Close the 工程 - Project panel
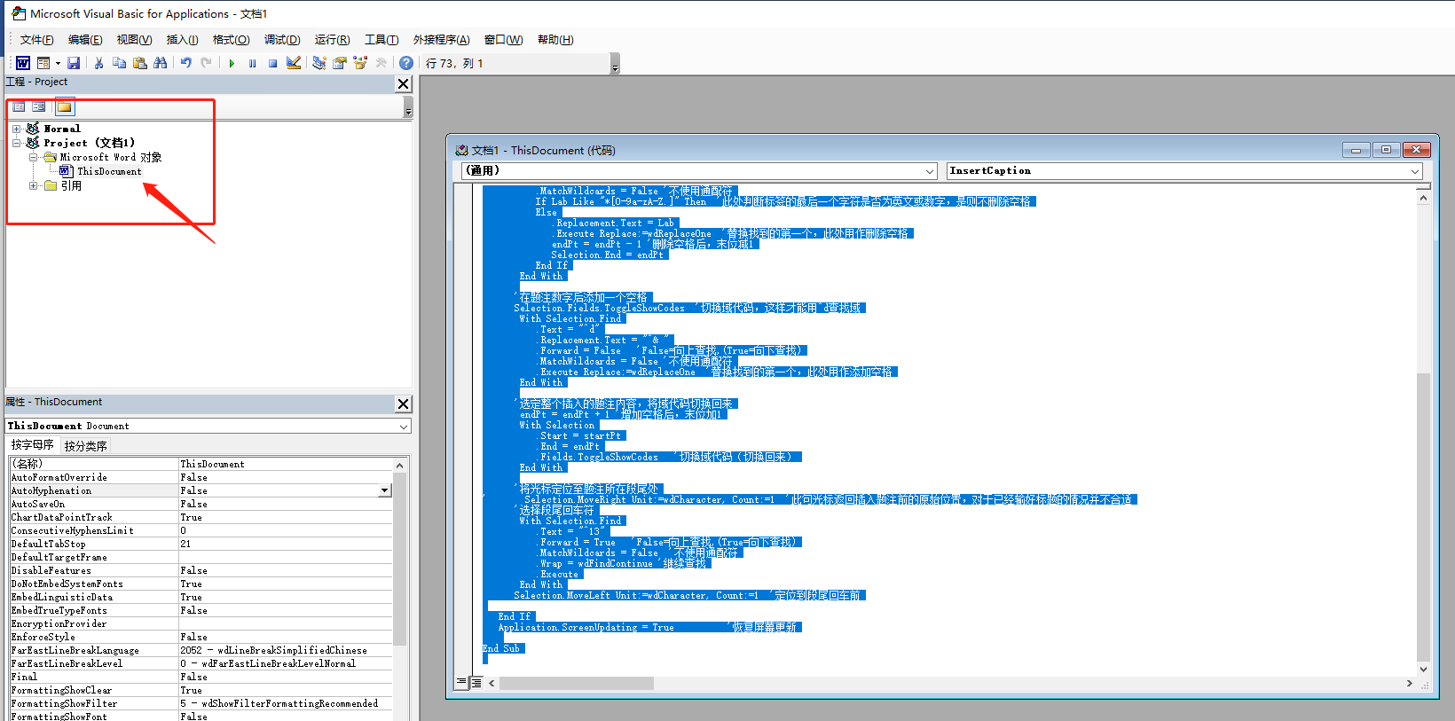 pyautogui.click(x=403, y=83)
